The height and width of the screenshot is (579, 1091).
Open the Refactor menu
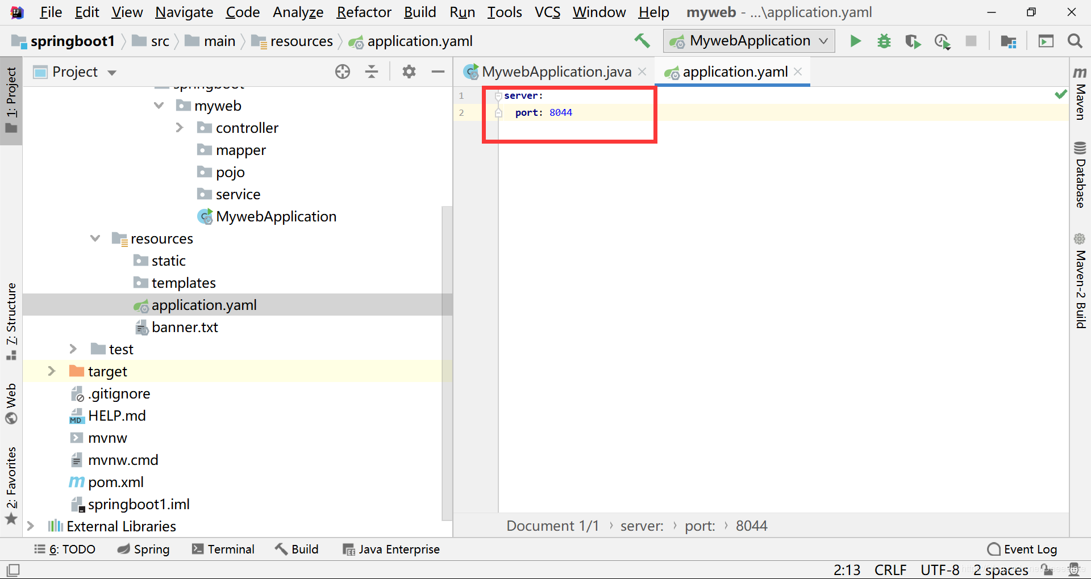click(364, 12)
